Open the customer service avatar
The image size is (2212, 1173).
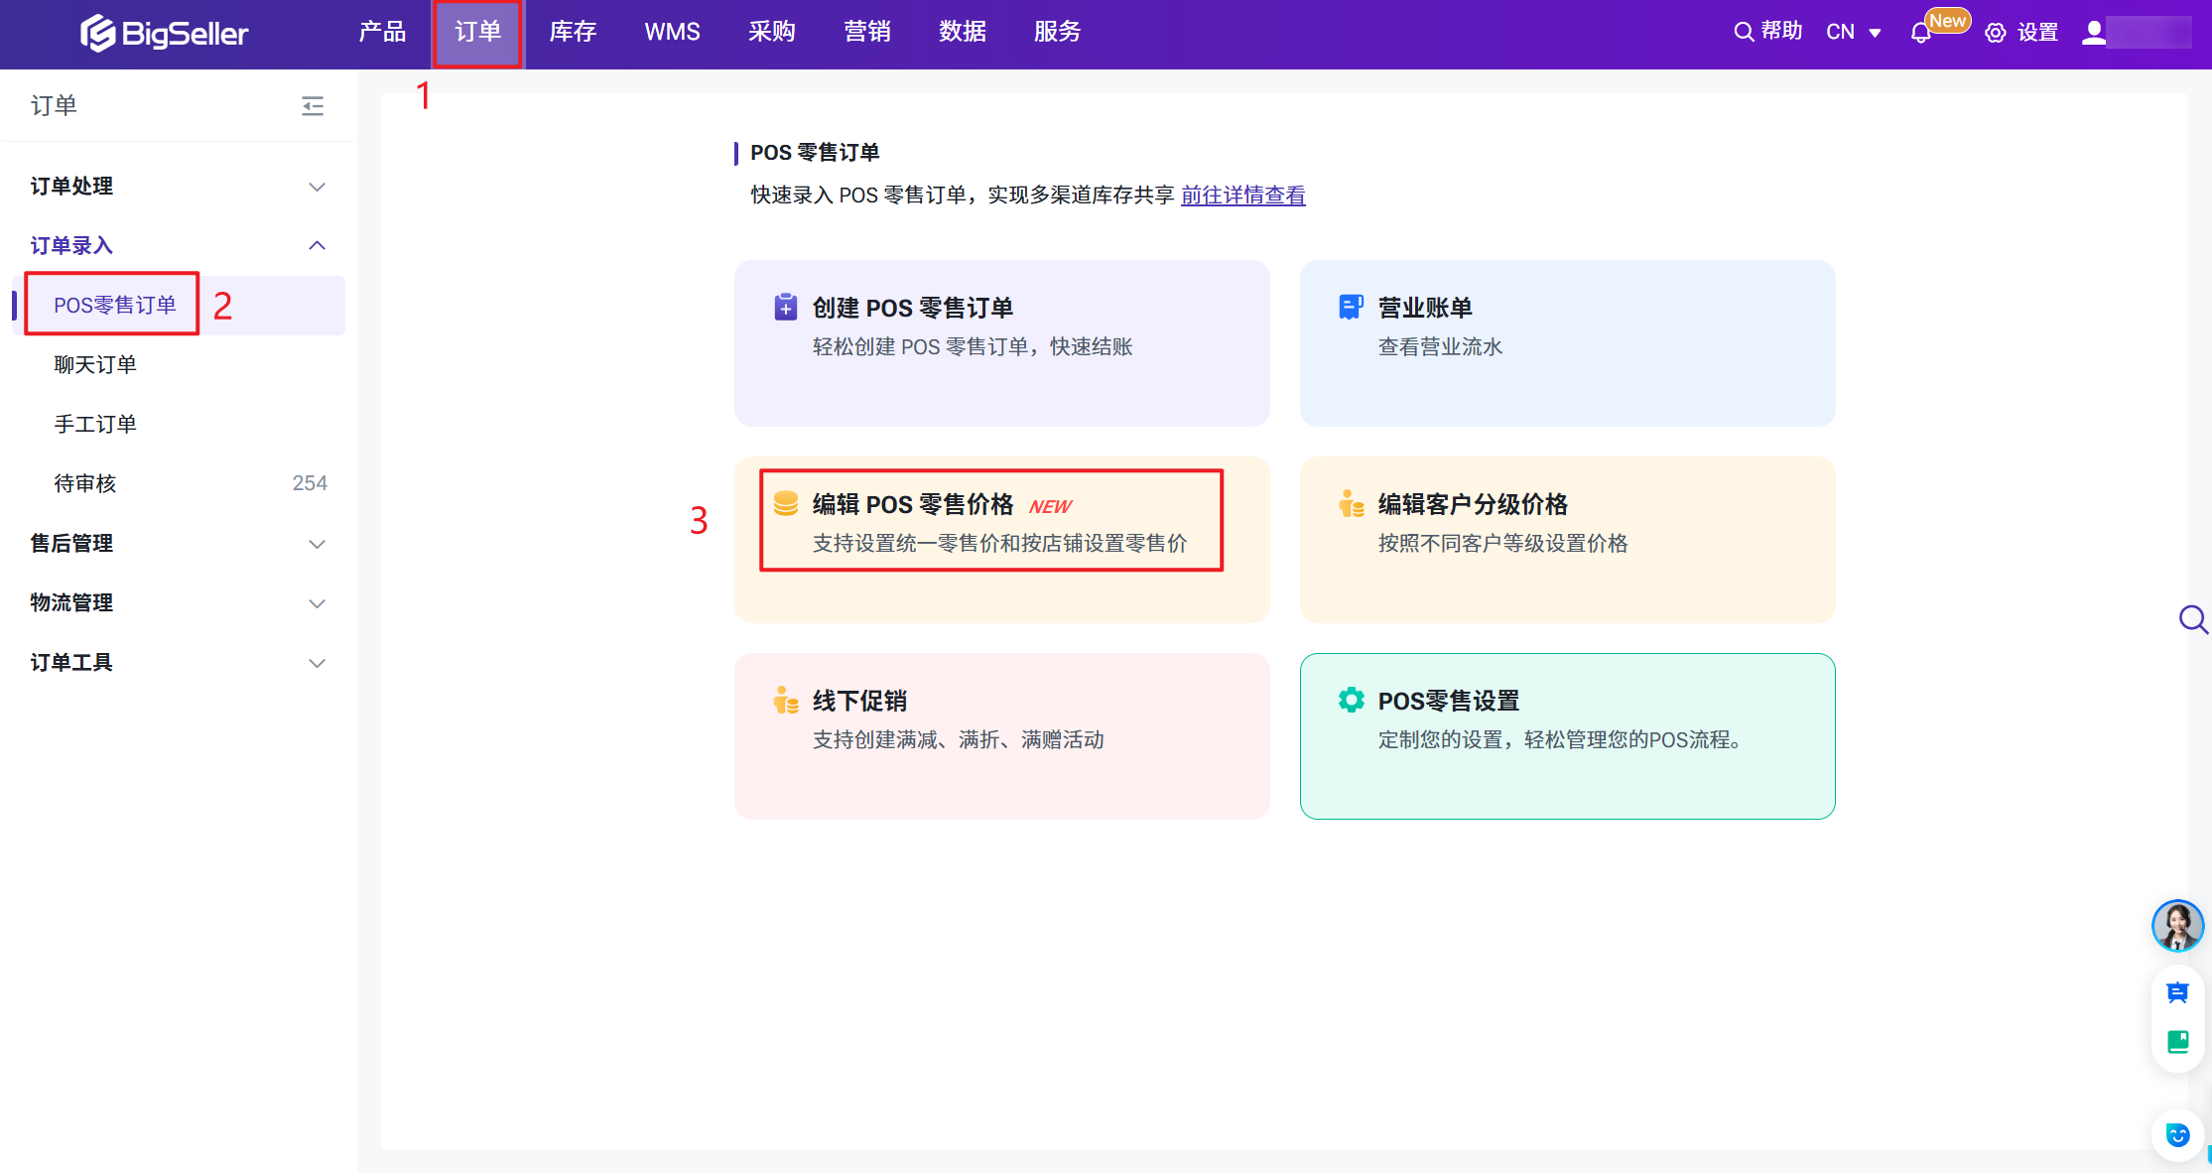2177,925
